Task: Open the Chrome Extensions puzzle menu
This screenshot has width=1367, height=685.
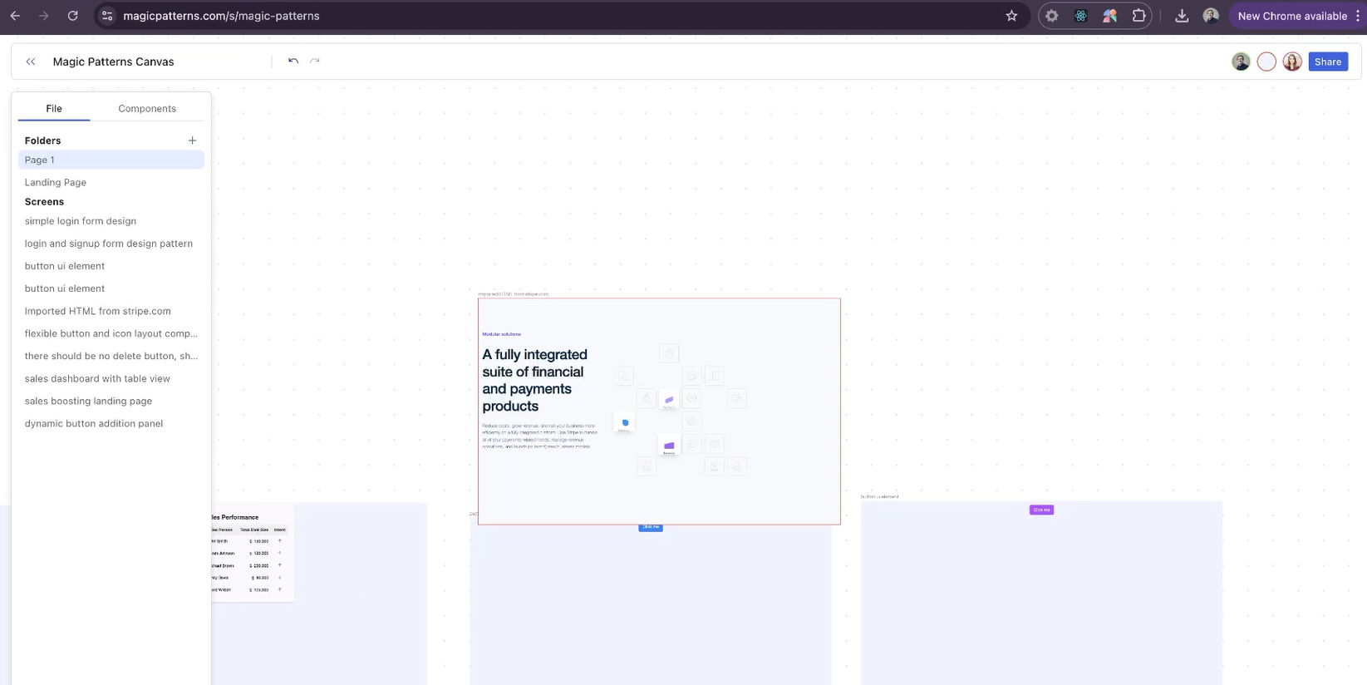Action: tap(1138, 16)
